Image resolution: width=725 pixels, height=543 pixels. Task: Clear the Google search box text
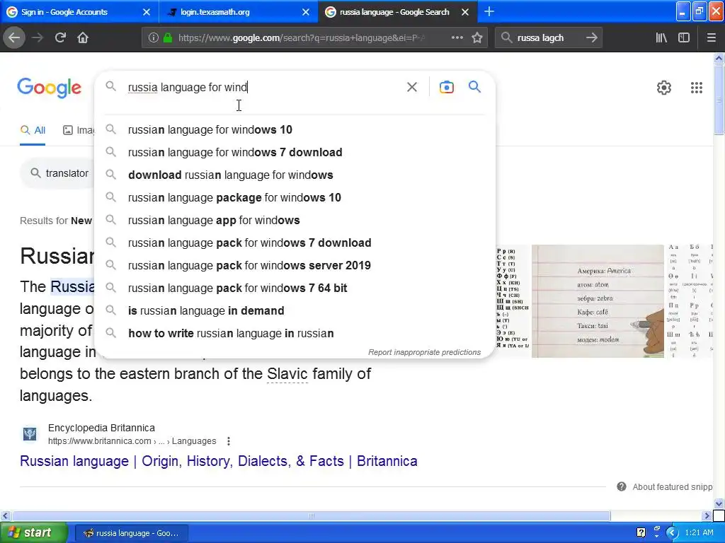[x=412, y=87]
